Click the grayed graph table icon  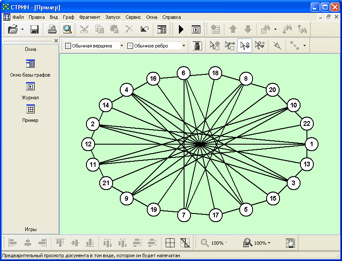[215, 29]
